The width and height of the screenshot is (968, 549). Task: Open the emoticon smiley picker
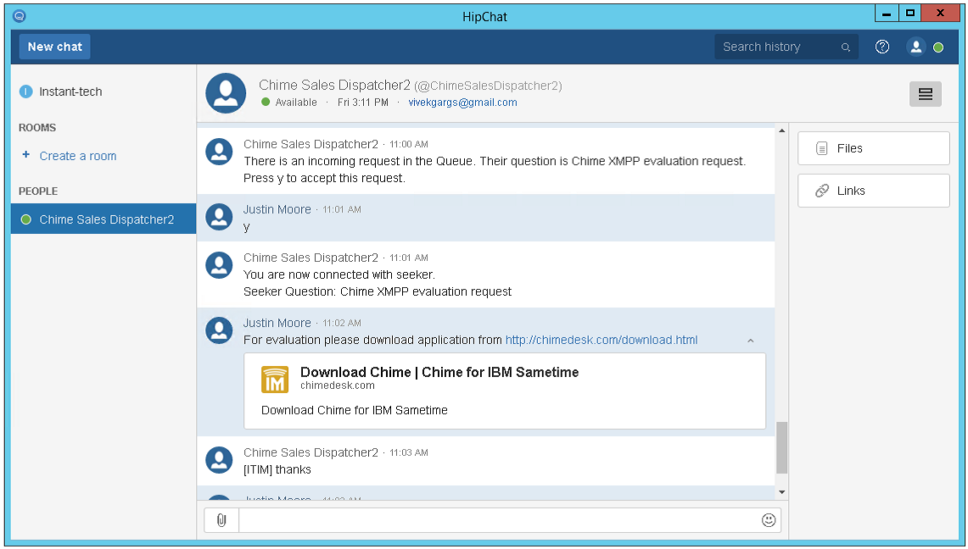click(769, 520)
